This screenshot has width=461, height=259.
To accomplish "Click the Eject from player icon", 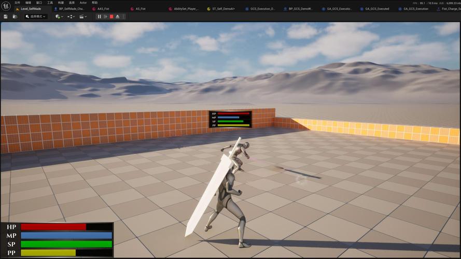I will pyautogui.click(x=118, y=17).
